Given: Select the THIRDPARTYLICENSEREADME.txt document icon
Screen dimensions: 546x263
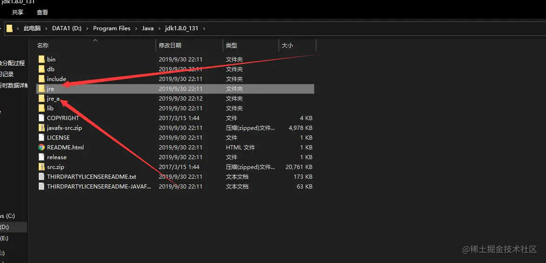Looking at the screenshot, I should 42,176.
